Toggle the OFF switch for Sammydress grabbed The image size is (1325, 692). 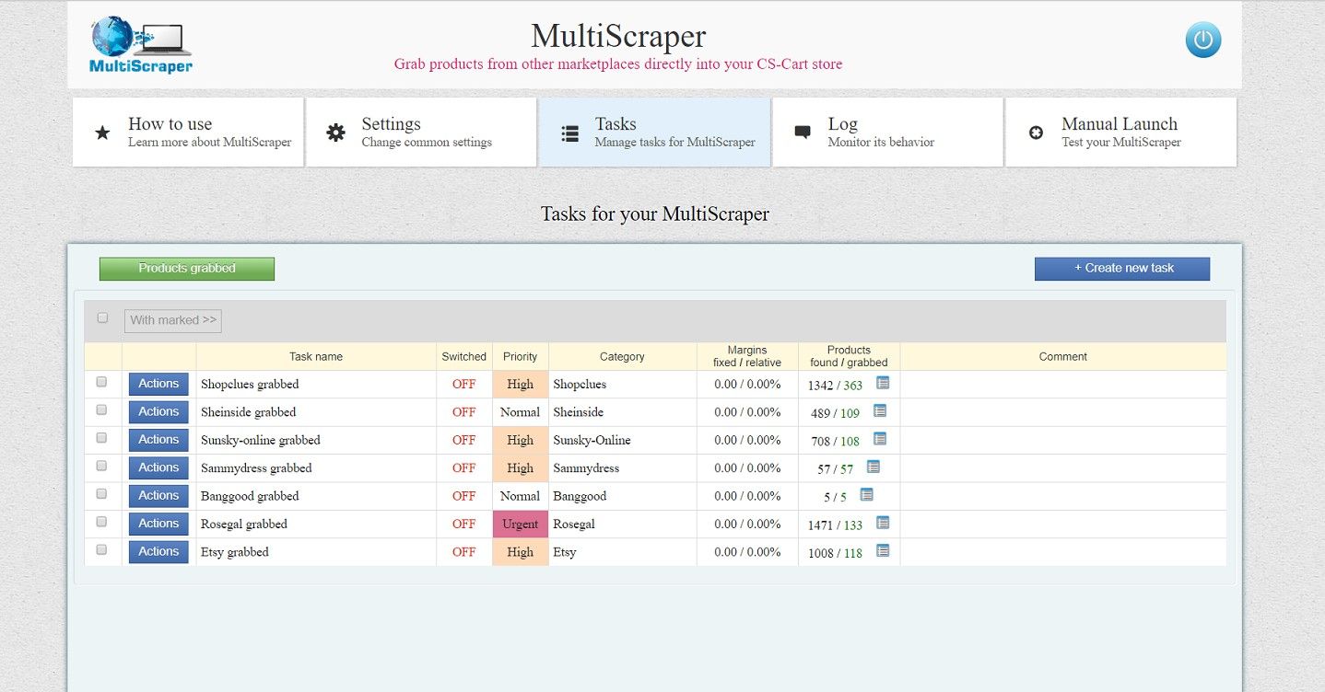click(x=464, y=468)
